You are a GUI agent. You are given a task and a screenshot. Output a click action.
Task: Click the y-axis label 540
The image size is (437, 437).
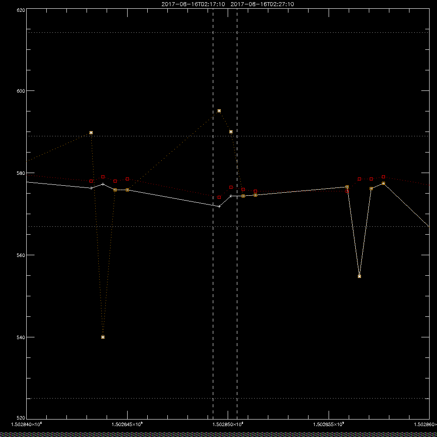[21, 337]
